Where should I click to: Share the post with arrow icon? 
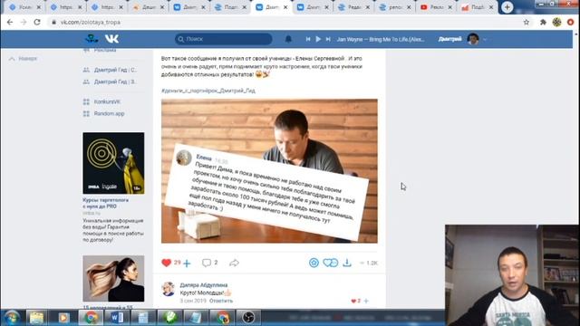[x=234, y=263]
